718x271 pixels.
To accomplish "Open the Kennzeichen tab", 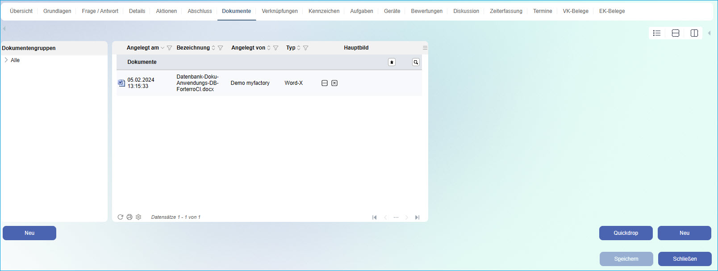I will pos(324,11).
